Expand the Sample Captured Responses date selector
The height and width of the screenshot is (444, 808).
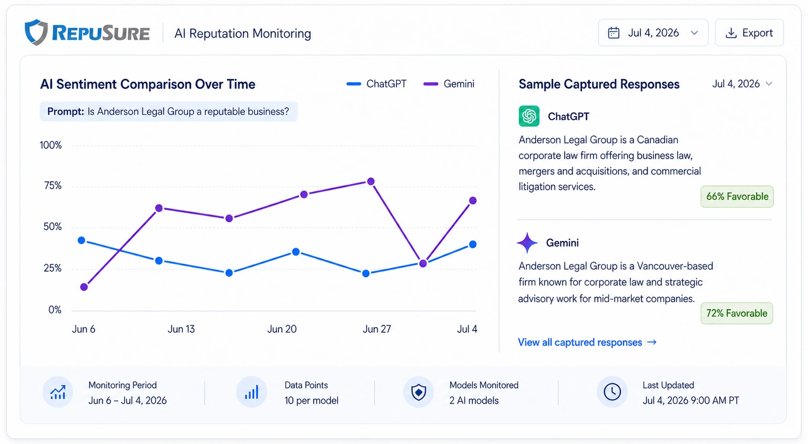click(x=742, y=84)
